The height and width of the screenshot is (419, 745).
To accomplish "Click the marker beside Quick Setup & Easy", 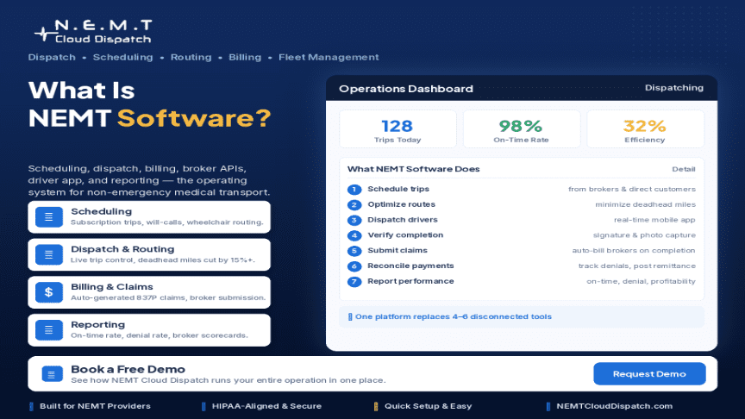I will point(376,406).
